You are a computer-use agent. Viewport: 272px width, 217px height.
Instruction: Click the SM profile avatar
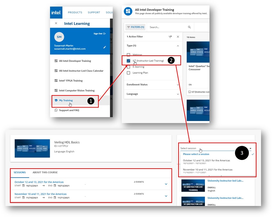[59, 37]
